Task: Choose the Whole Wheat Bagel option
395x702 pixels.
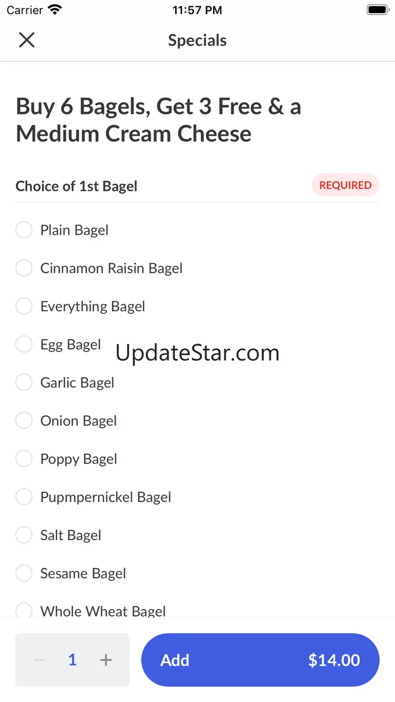Action: coord(24,610)
